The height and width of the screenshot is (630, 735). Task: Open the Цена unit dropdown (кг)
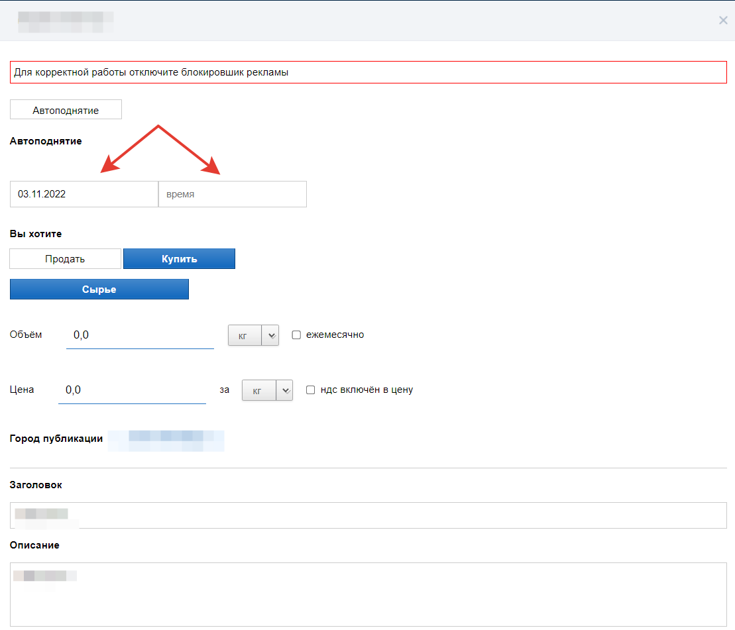(x=267, y=390)
